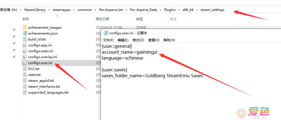Click the [user::saves] section header line
Viewport: 281px width, 120px height.
click(114, 70)
